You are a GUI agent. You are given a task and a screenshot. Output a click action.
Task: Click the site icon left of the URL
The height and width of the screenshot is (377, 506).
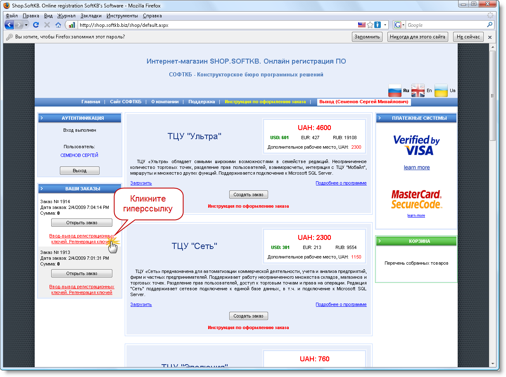[72, 25]
